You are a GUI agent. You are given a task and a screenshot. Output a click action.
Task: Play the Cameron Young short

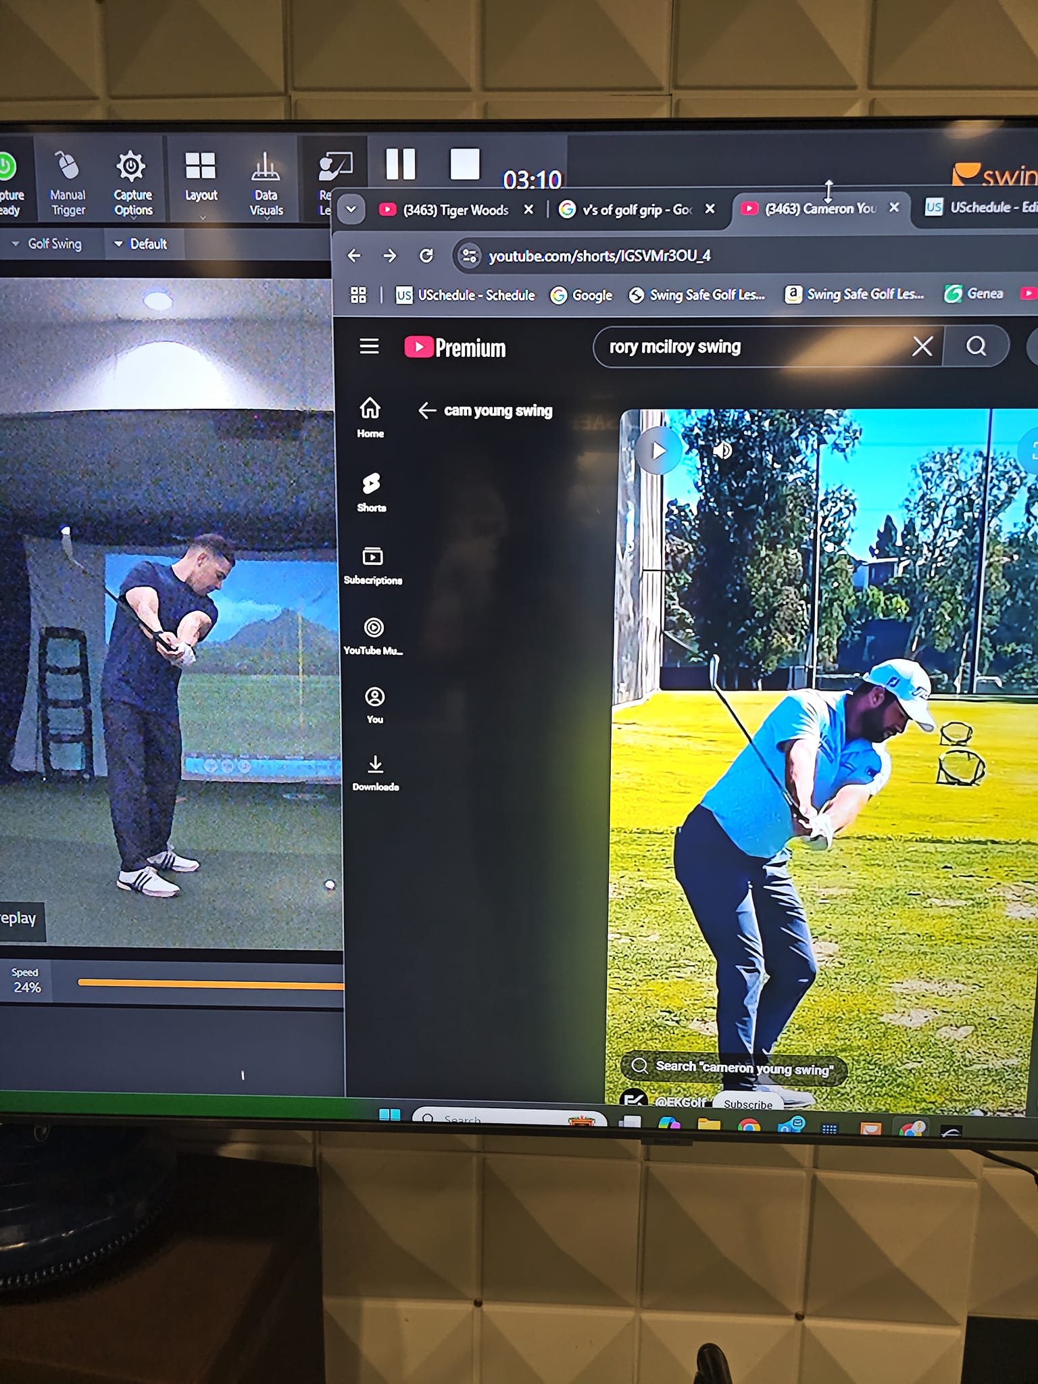pyautogui.click(x=658, y=451)
